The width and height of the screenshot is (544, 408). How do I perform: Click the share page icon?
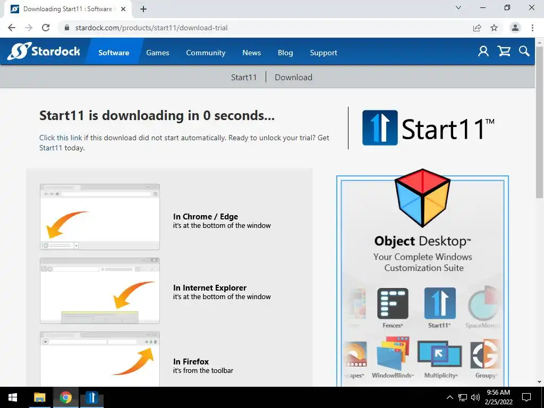point(477,28)
